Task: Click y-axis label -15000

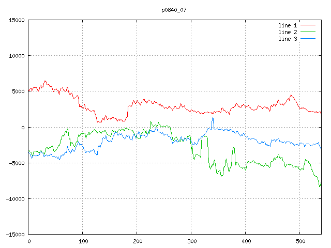Action: click(x=15, y=235)
